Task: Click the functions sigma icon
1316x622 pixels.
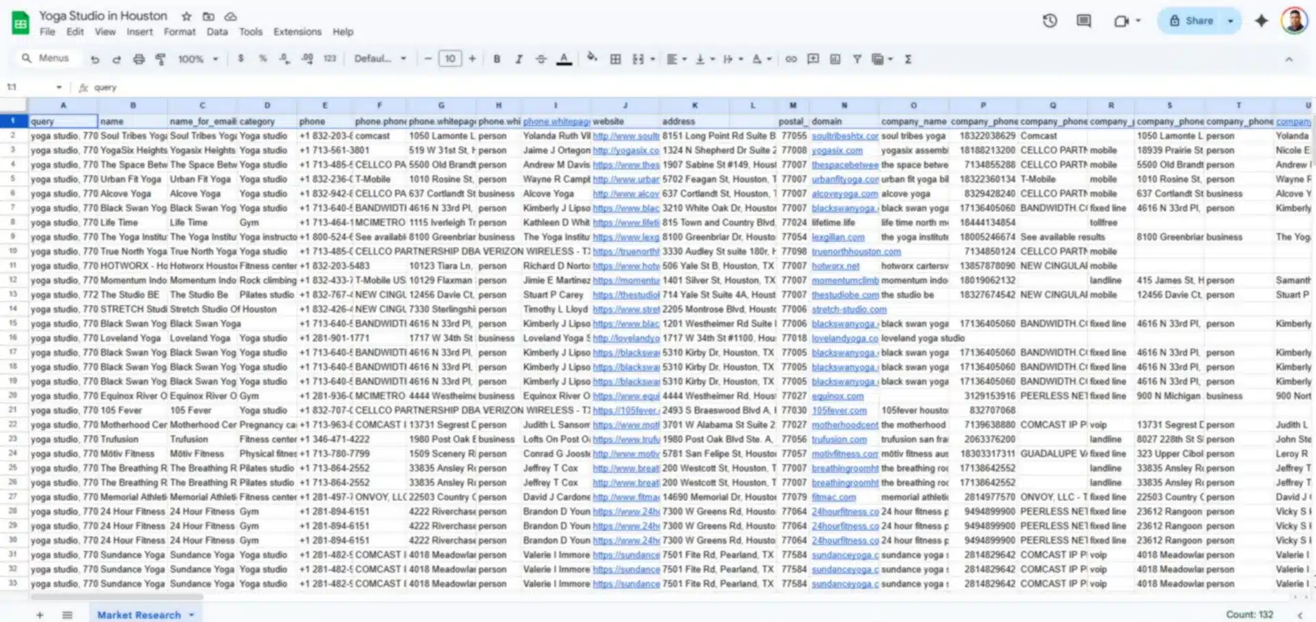Action: (x=908, y=59)
